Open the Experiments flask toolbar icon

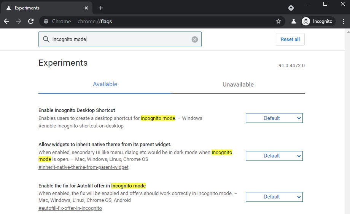pos(294,21)
